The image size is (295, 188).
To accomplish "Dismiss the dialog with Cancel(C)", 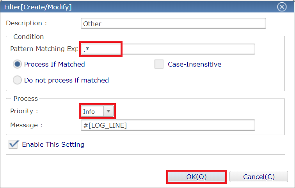I will (x=259, y=177).
